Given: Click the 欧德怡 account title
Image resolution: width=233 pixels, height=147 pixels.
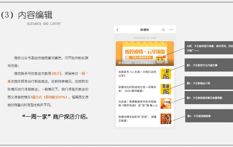Looking at the screenshot, I should [145, 30].
